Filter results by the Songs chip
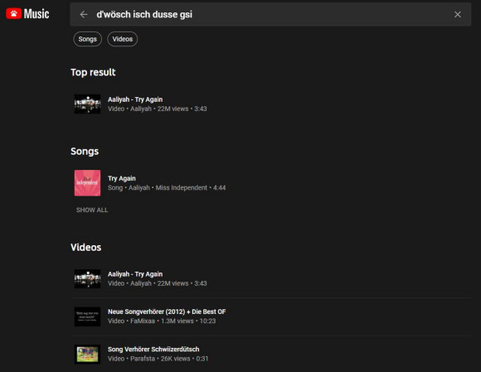This screenshot has width=481, height=372. (87, 39)
